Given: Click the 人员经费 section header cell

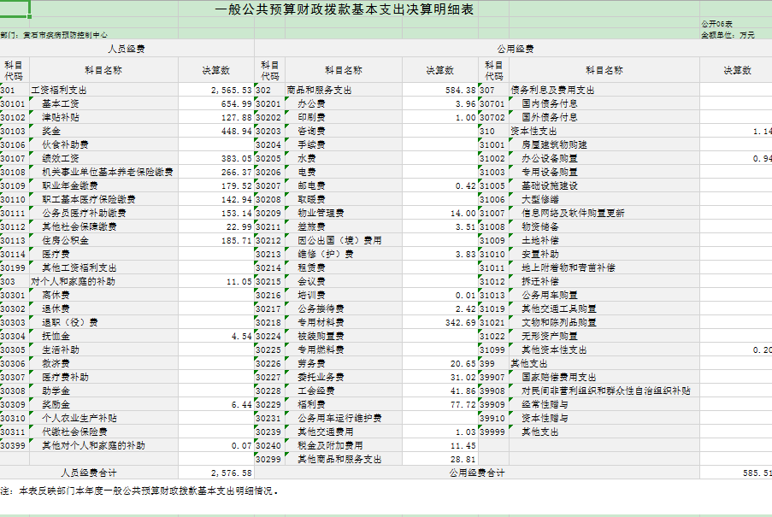Looking at the screenshot, I should pos(127,50).
